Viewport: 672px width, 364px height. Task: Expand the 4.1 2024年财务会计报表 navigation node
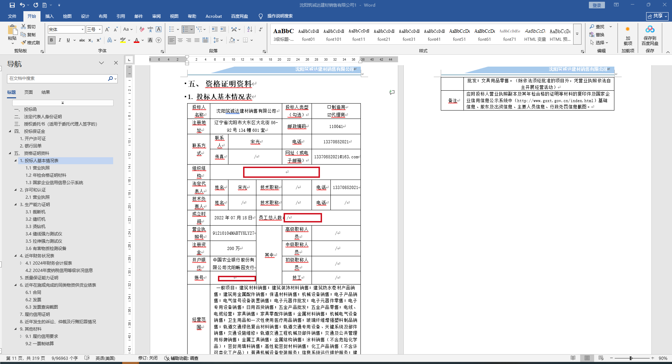coord(21,263)
